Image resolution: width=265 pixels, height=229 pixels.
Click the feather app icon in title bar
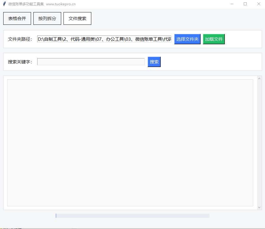(x=4, y=4)
